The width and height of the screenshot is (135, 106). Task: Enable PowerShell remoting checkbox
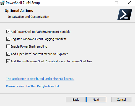pyautogui.click(x=8, y=46)
